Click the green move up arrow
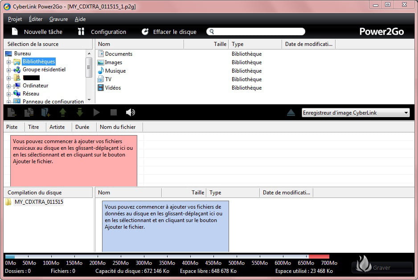The image size is (418, 280). [x=63, y=112]
